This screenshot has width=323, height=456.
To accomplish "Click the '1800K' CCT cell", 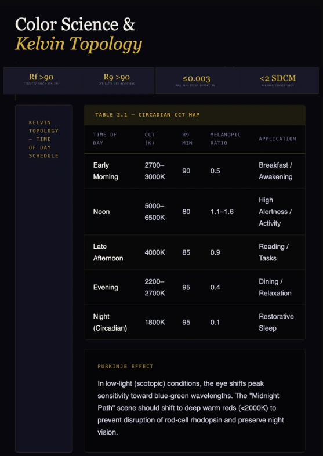I will click(155, 322).
